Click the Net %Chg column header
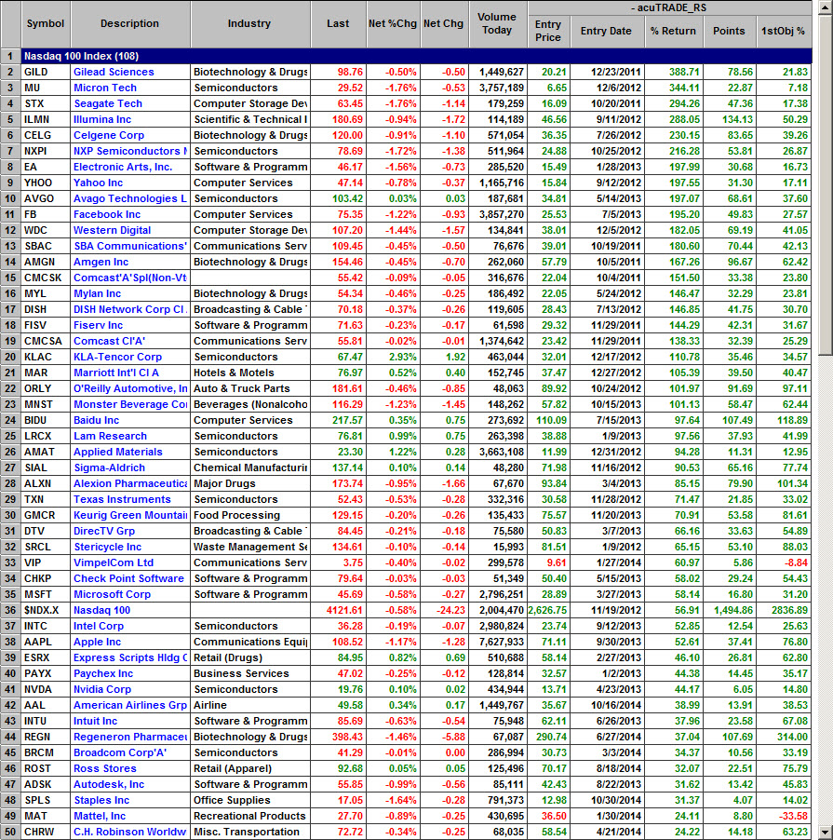 [393, 24]
